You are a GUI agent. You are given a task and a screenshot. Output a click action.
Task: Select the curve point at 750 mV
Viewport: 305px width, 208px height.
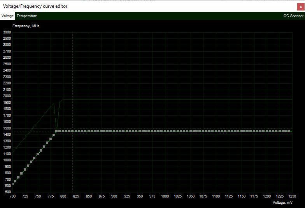tap(38, 154)
